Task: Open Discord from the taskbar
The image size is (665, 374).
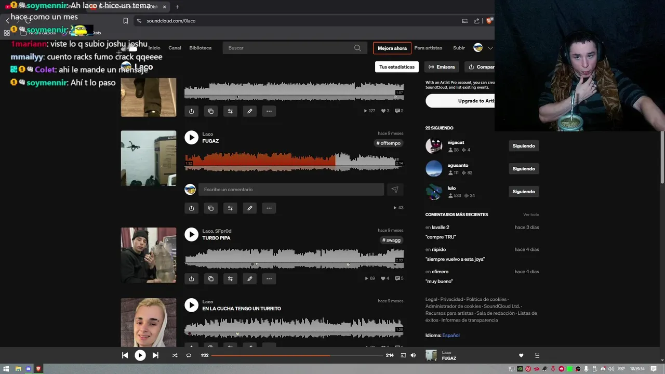Action: (29, 369)
